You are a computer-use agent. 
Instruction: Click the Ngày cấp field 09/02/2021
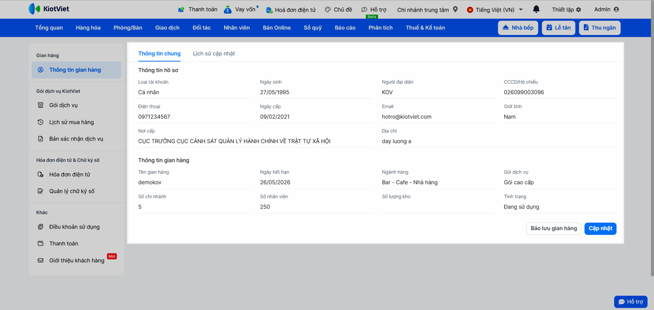[x=316, y=117]
